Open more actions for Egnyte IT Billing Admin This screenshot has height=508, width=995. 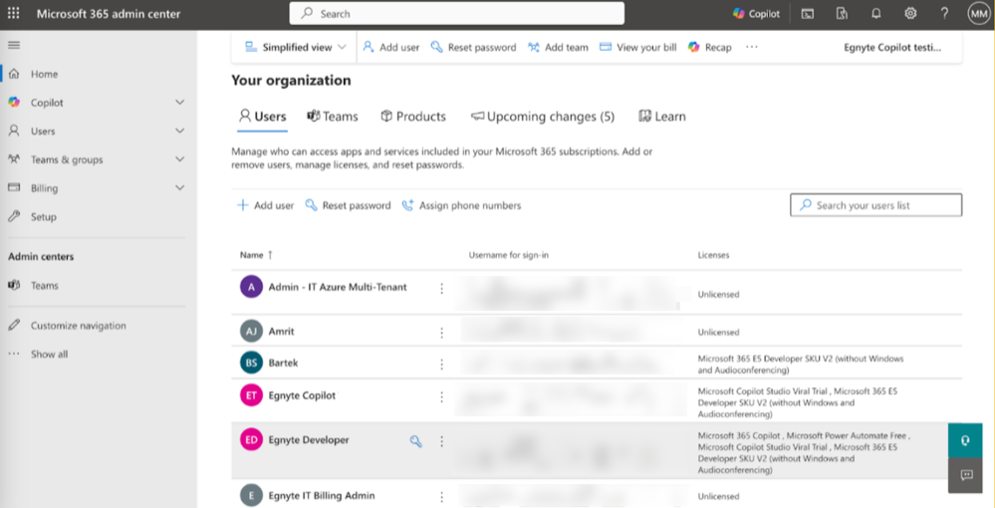pyautogui.click(x=441, y=497)
